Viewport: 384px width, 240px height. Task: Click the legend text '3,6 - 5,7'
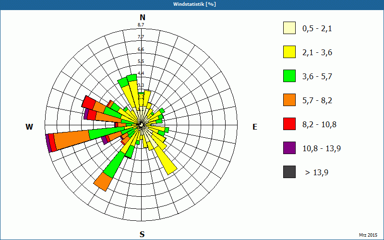[x=317, y=77]
